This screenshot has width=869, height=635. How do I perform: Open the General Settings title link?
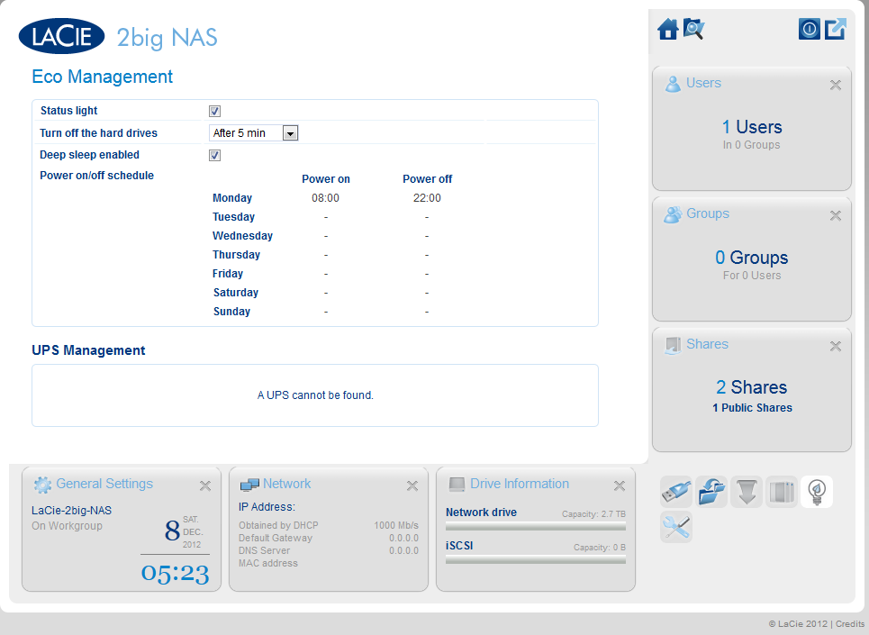[x=104, y=484]
